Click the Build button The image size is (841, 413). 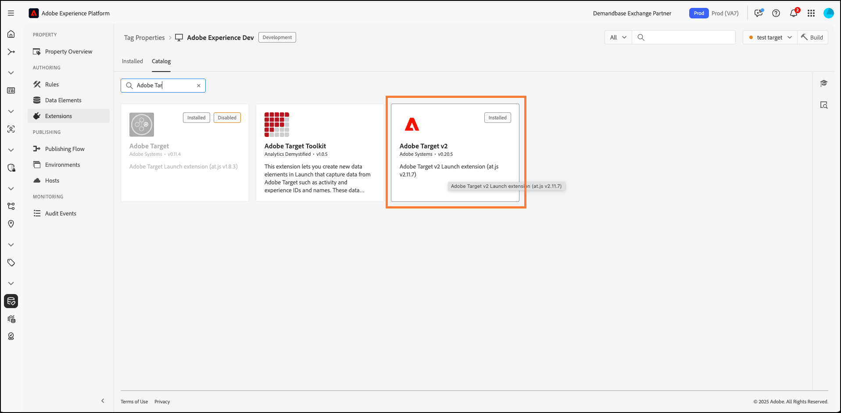[812, 37]
